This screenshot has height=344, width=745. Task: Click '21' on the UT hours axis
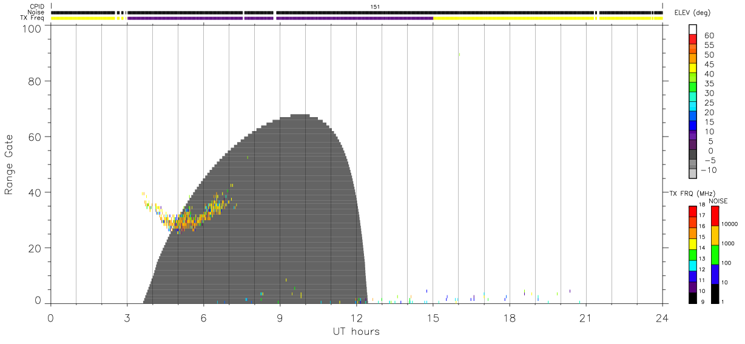click(x=585, y=317)
